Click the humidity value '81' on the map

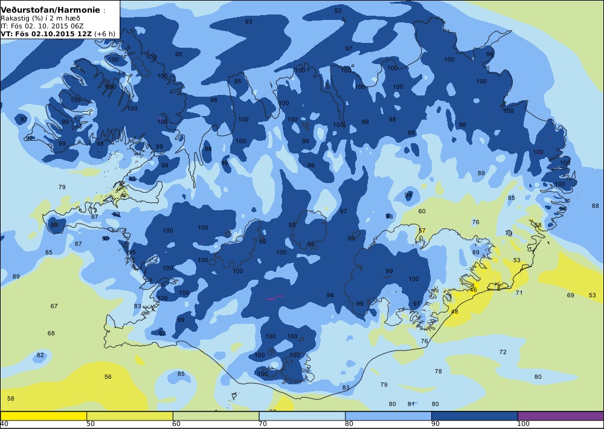pyautogui.click(x=411, y=404)
